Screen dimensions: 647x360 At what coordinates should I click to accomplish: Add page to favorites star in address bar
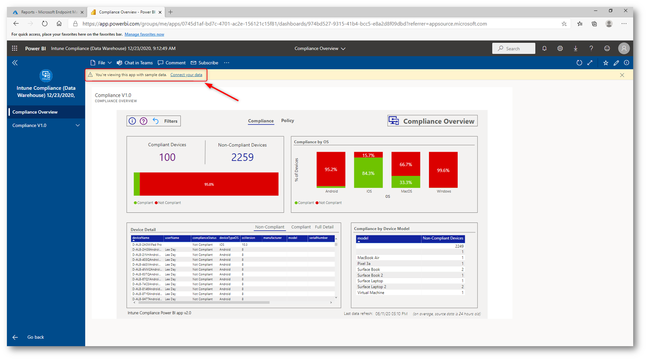pos(564,24)
